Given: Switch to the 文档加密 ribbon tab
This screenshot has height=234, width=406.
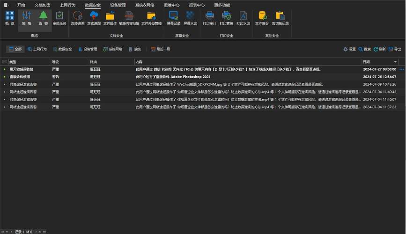Looking at the screenshot, I should [x=42, y=5].
